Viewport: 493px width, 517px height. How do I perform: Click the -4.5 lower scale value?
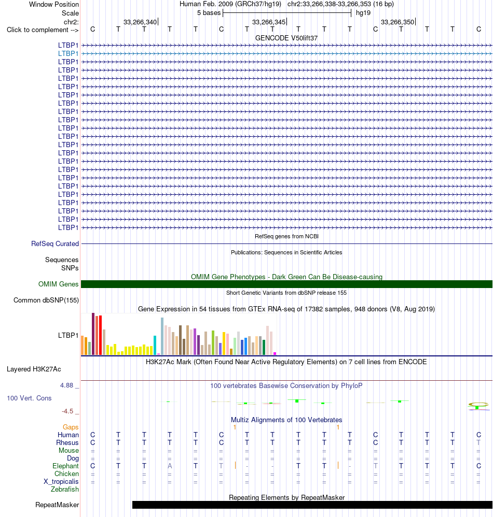point(67,411)
